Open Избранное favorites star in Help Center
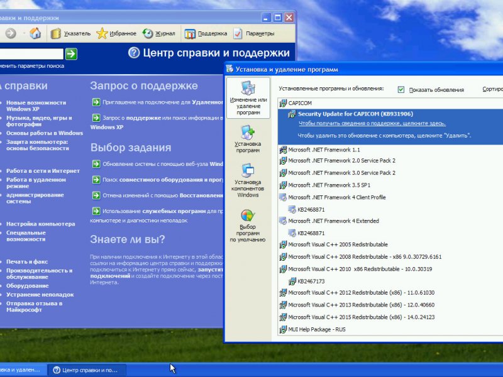The width and height of the screenshot is (503, 377). [116, 33]
